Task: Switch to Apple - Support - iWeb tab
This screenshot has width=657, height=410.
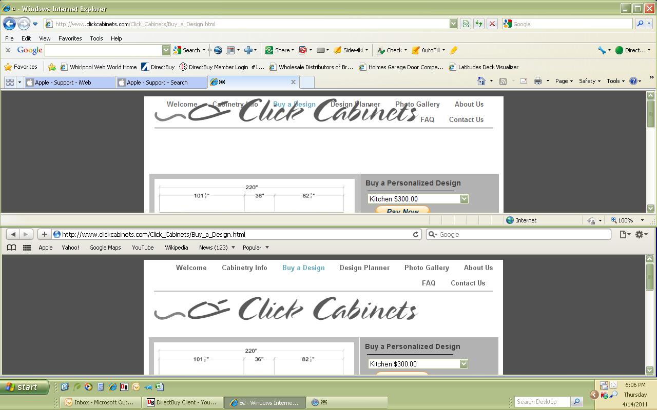Action: pyautogui.click(x=70, y=83)
